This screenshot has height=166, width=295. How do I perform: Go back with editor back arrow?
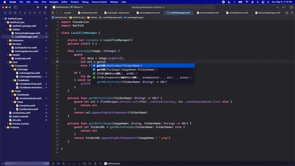click(57, 13)
